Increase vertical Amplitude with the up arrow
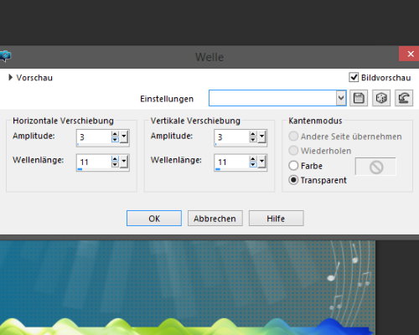The width and height of the screenshot is (419, 335). coord(253,134)
